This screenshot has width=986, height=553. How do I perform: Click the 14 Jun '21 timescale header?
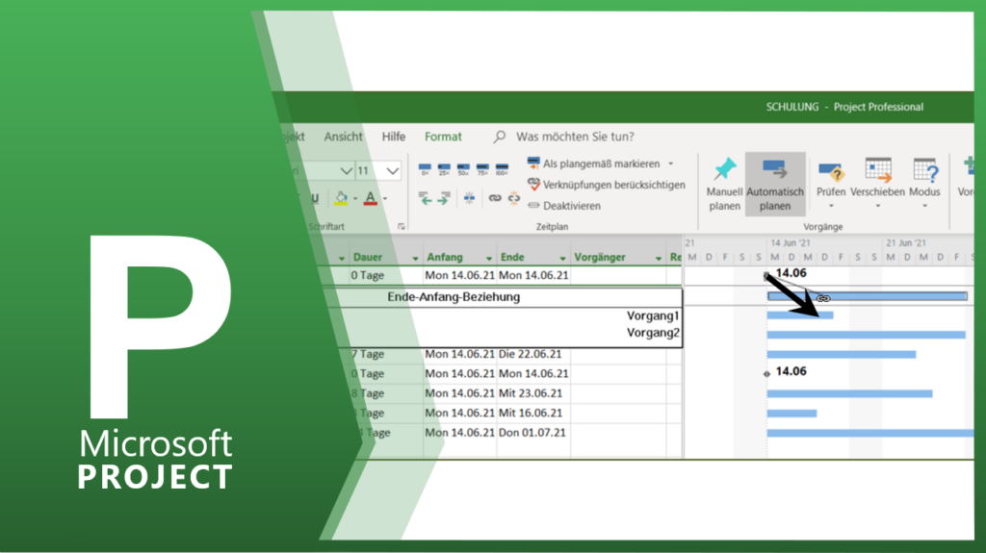(x=791, y=242)
